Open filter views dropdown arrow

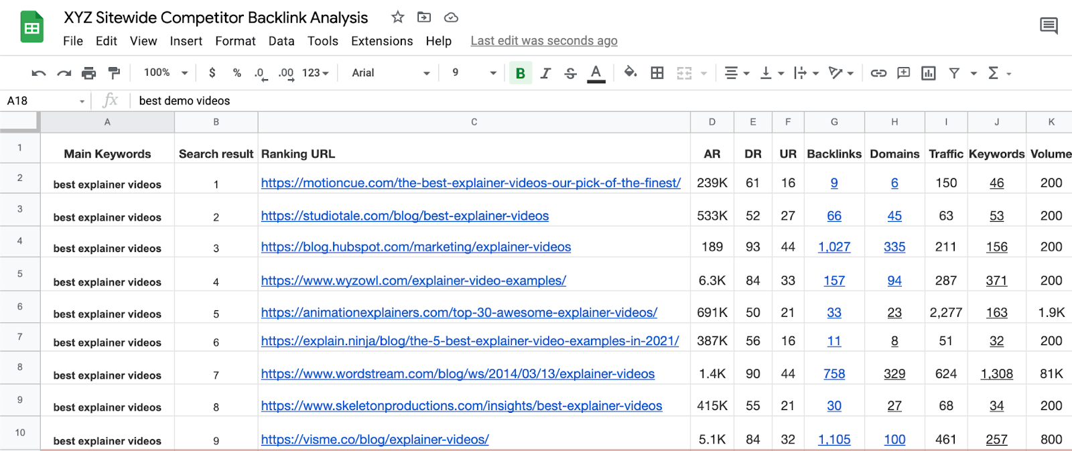point(974,74)
